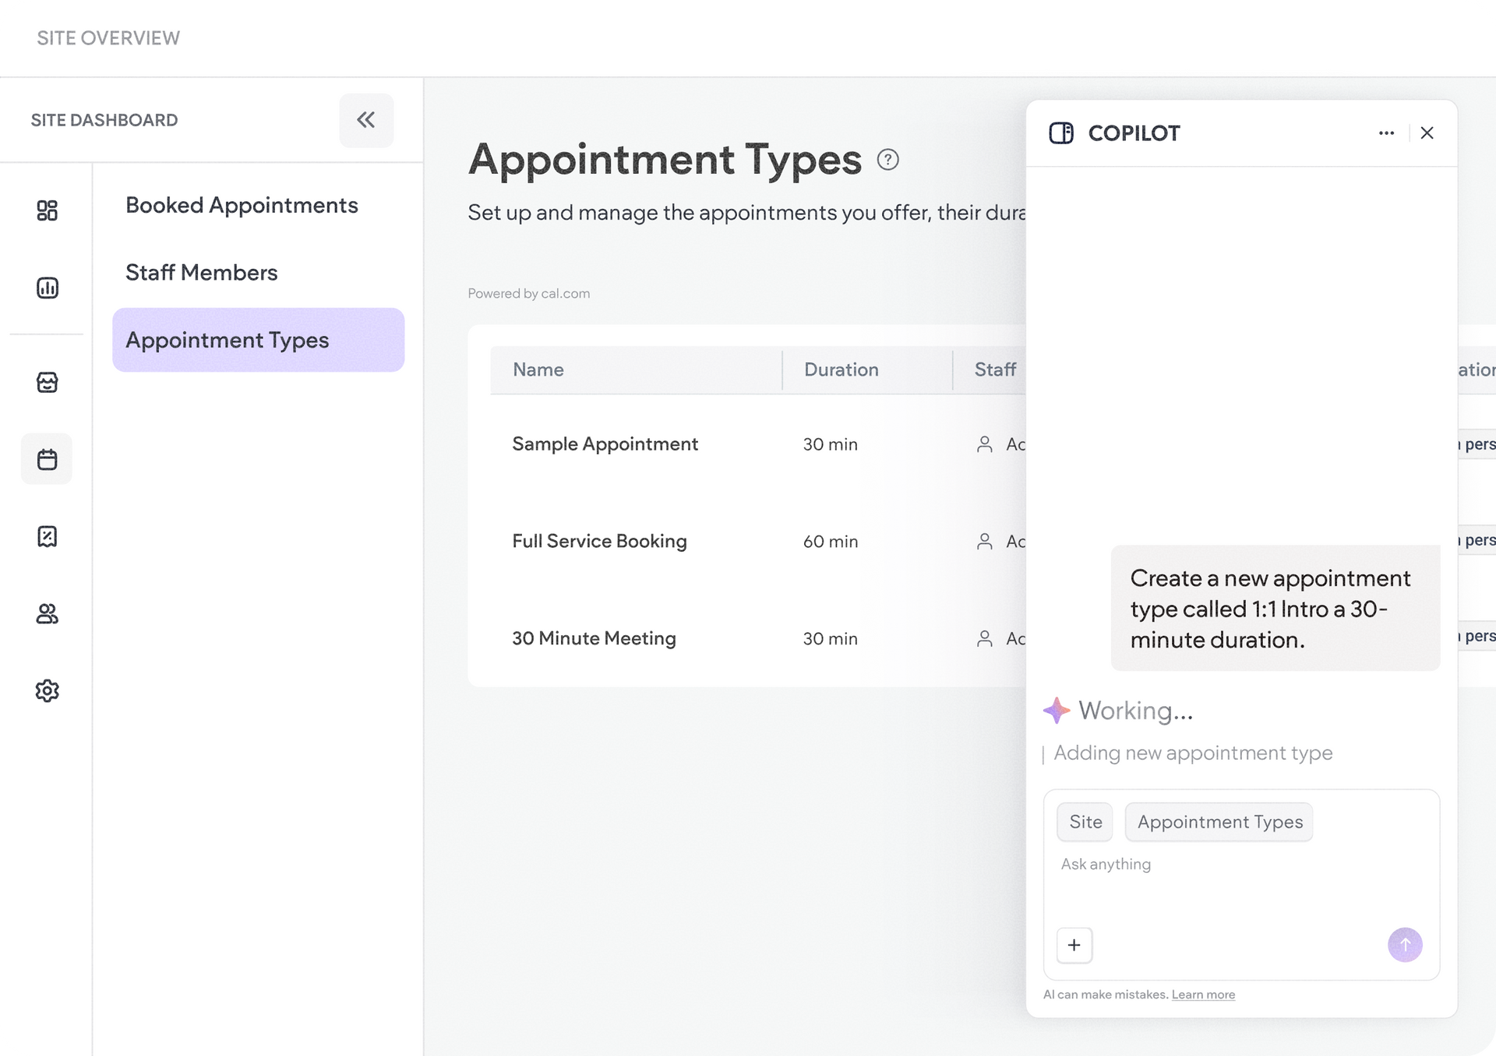Click staff person icon in Full Service Booking row
Screen dimensions: 1496x1056
(x=985, y=542)
